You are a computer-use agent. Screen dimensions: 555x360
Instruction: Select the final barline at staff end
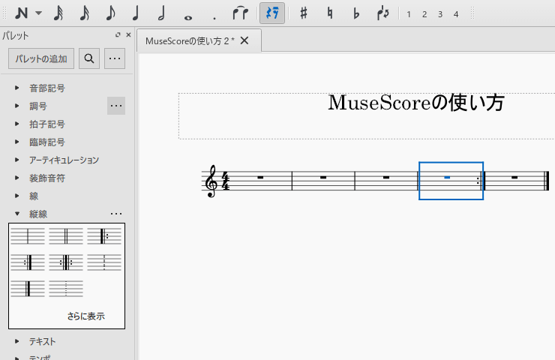click(547, 181)
